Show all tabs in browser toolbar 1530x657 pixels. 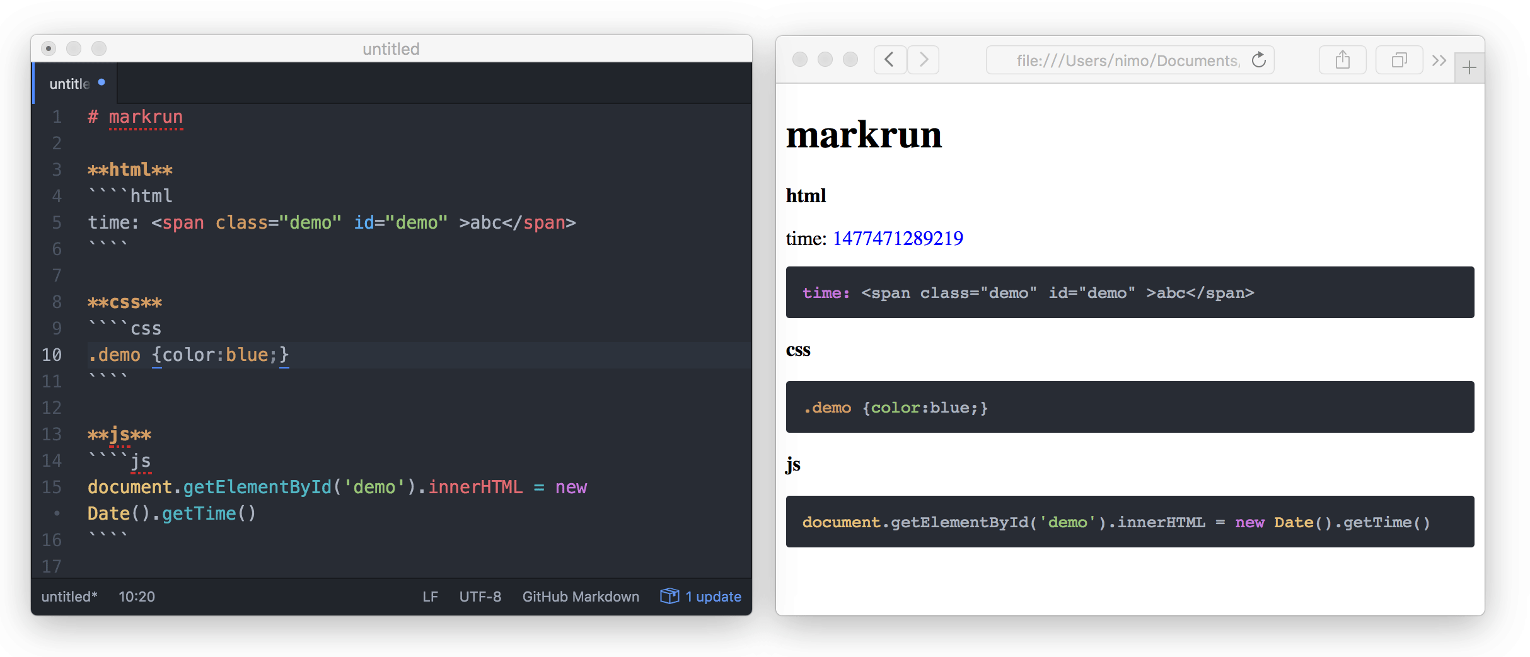1399,60
